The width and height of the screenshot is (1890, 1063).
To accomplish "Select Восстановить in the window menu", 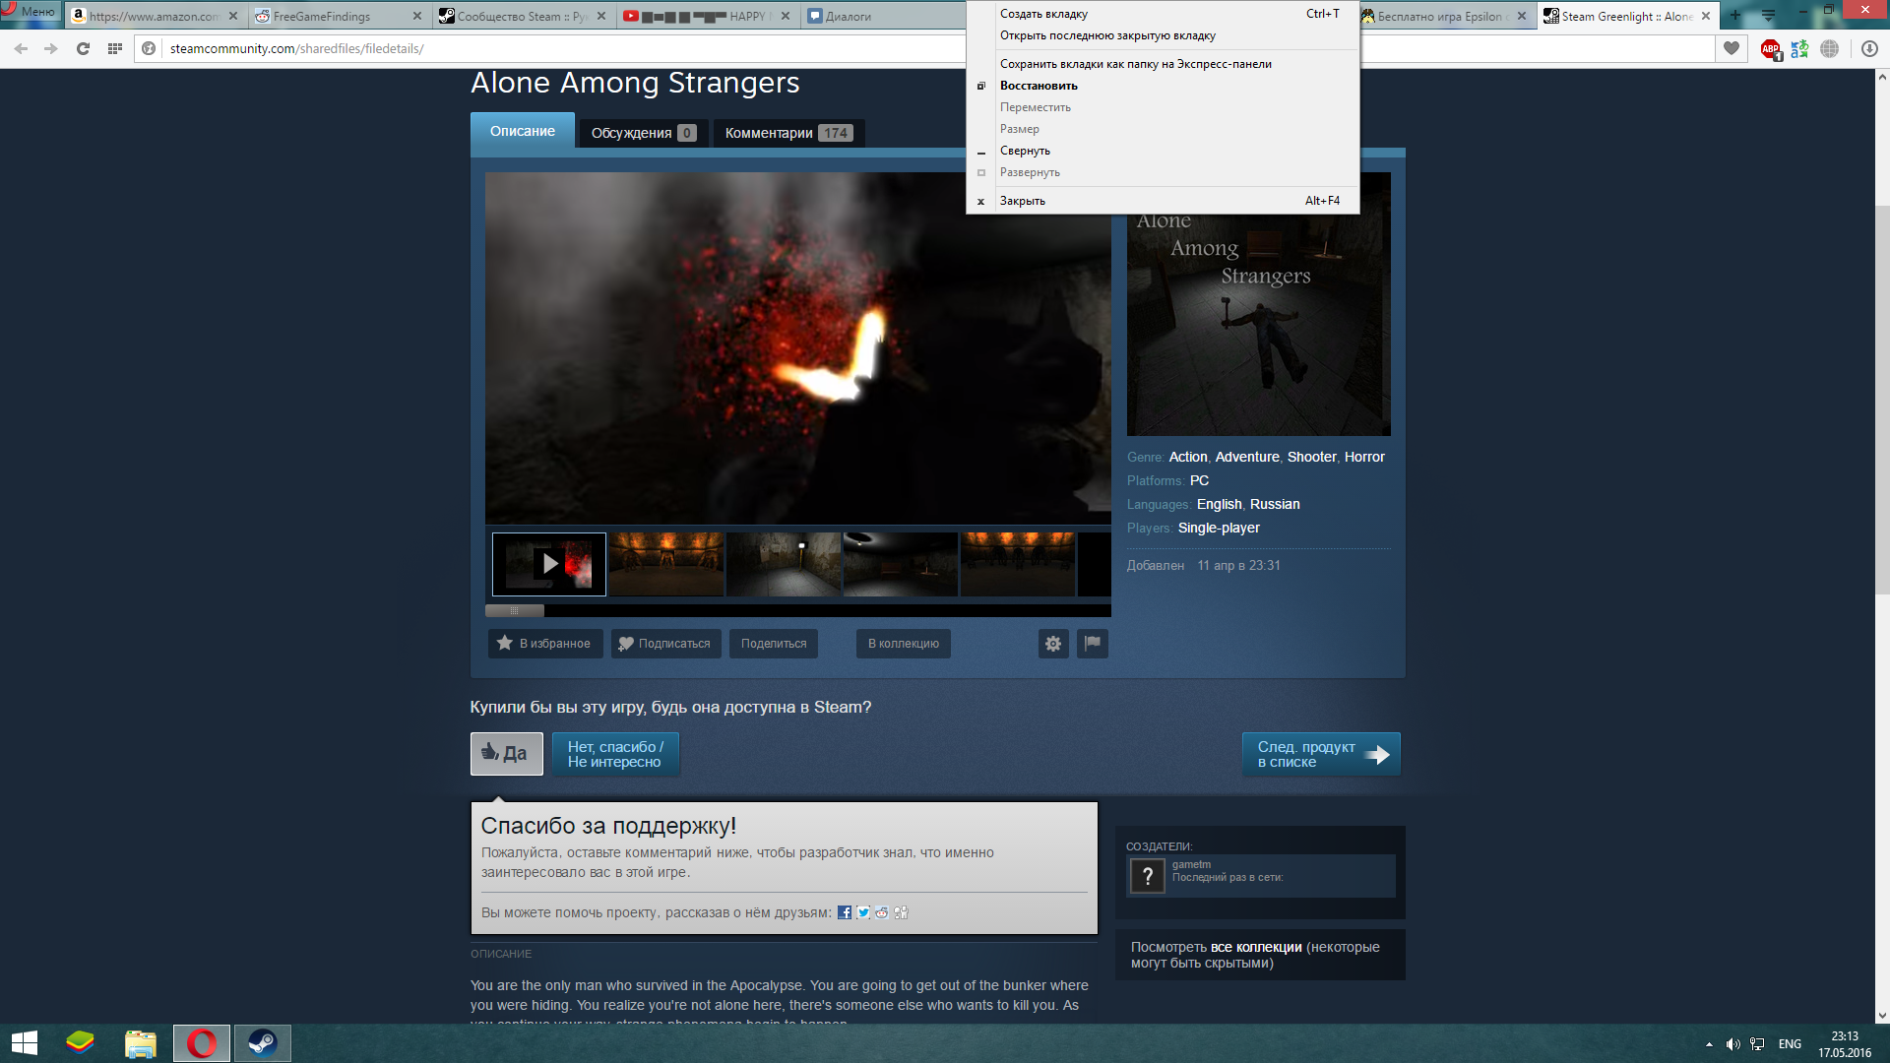I will point(1163,86).
